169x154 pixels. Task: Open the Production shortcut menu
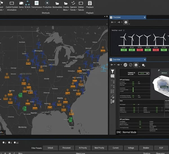pos(47,6)
